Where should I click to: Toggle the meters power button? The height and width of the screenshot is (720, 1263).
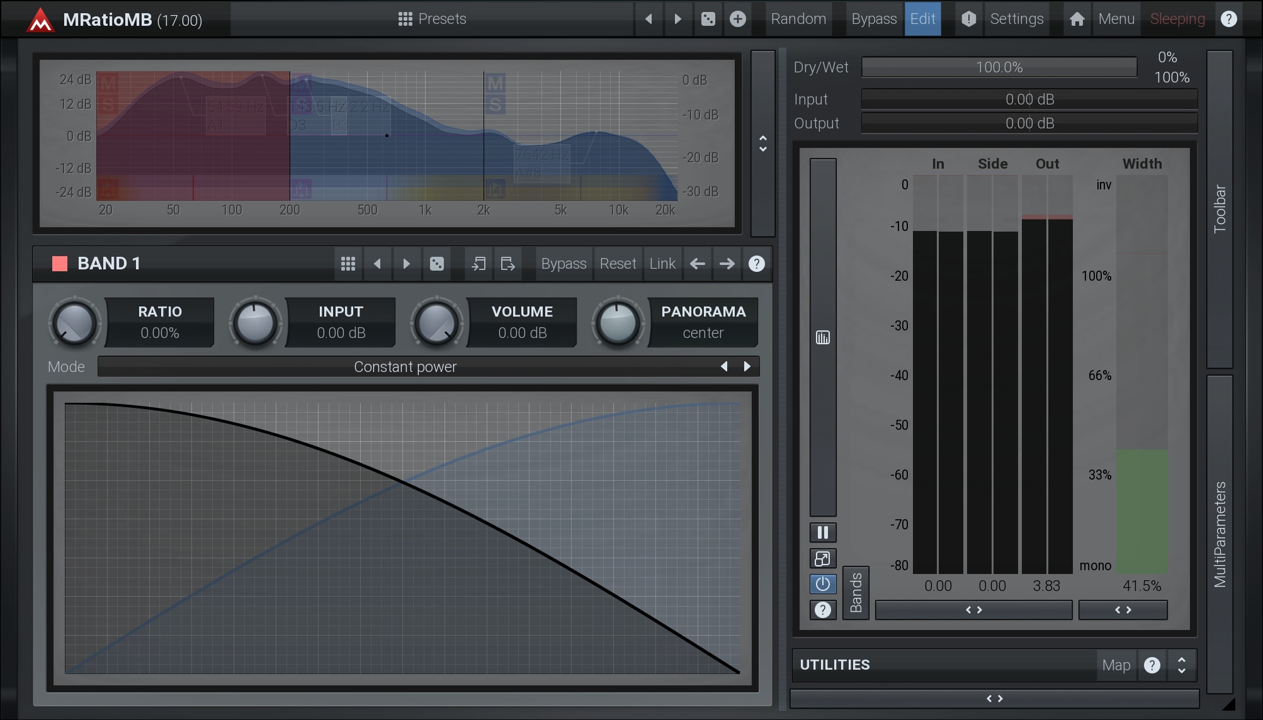822,584
